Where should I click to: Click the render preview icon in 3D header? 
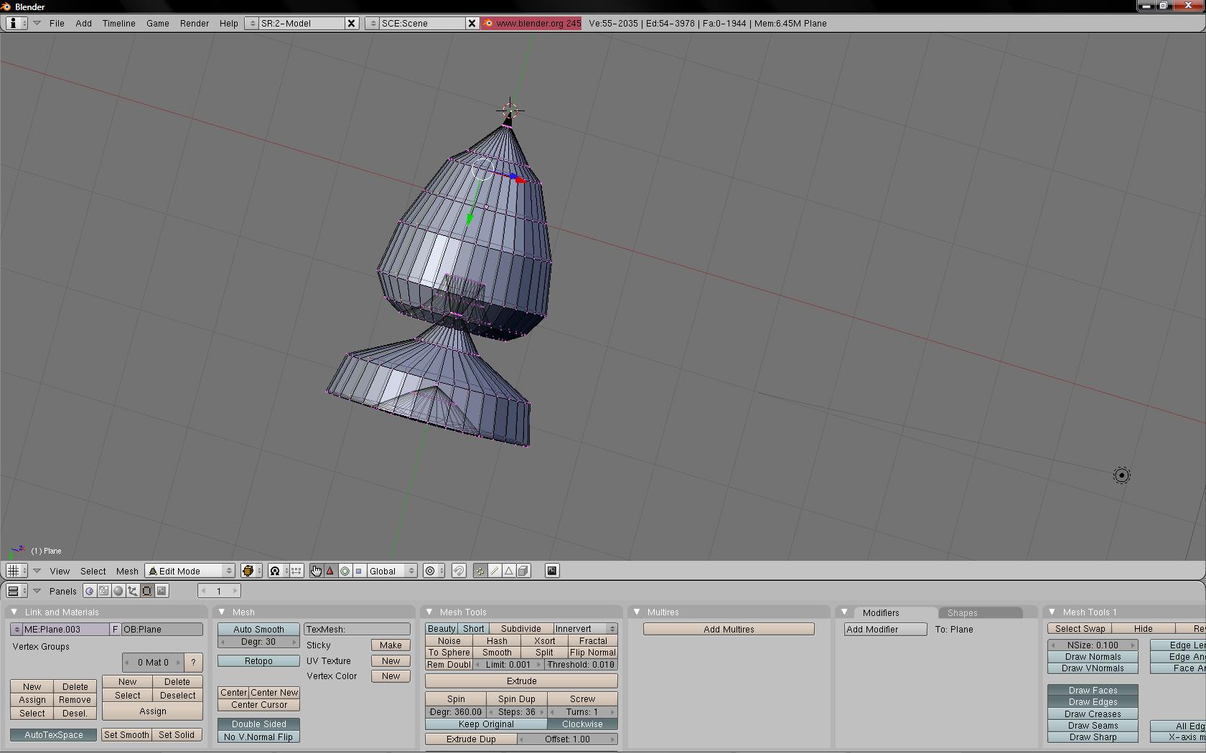pos(552,571)
